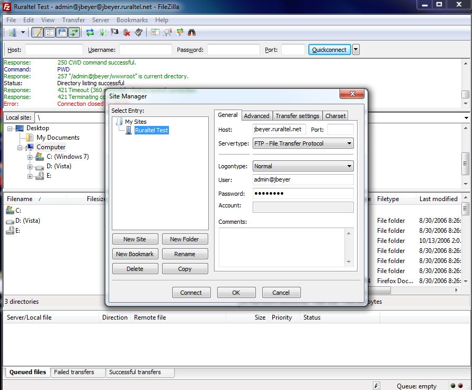Click the Rename button

pyautogui.click(x=185, y=254)
